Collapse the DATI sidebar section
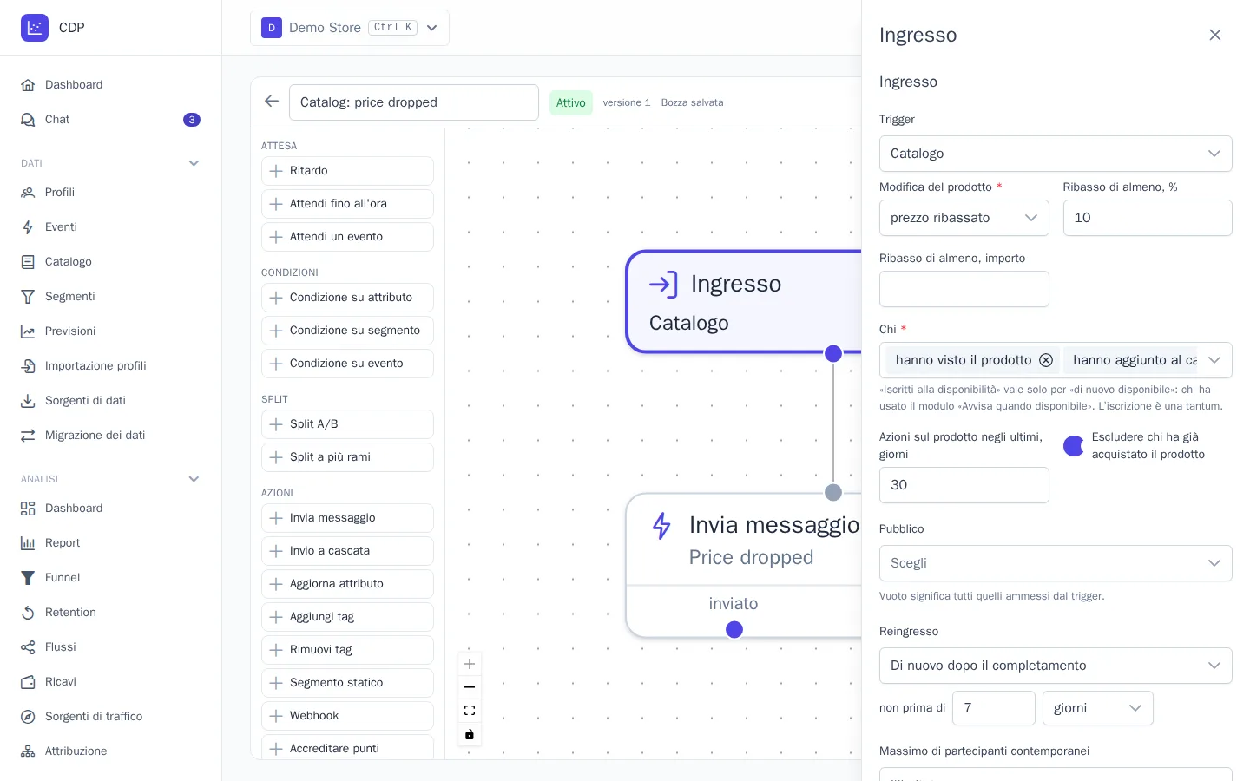This screenshot has height=781, width=1250. 194,163
